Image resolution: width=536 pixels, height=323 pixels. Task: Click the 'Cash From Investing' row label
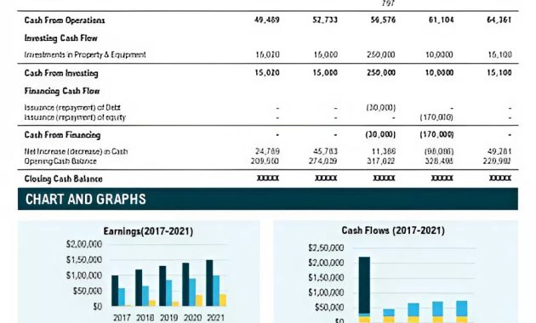pyautogui.click(x=61, y=73)
